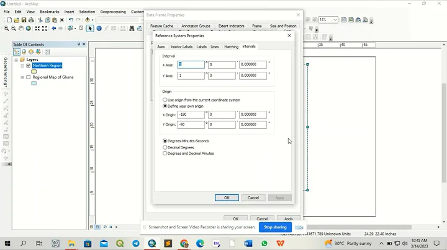The image size is (447, 250).
Task: Click the X Axis degrees input field
Action: (x=191, y=64)
